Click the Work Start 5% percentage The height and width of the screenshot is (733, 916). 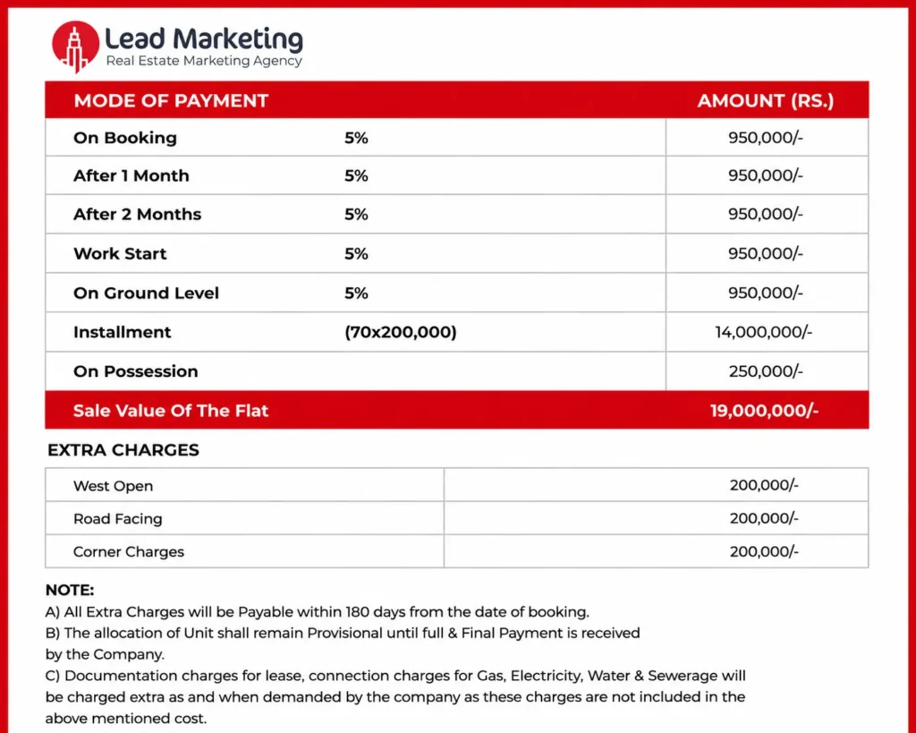(x=356, y=253)
